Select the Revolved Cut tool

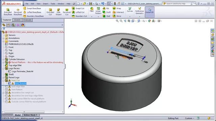[67, 12]
